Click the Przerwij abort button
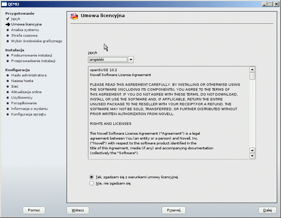Screen dimensions: 281x218 [174, 210]
